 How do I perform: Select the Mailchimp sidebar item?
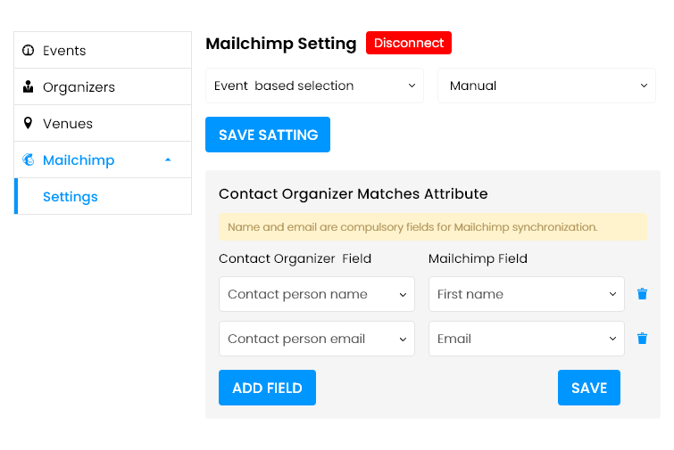click(103, 160)
